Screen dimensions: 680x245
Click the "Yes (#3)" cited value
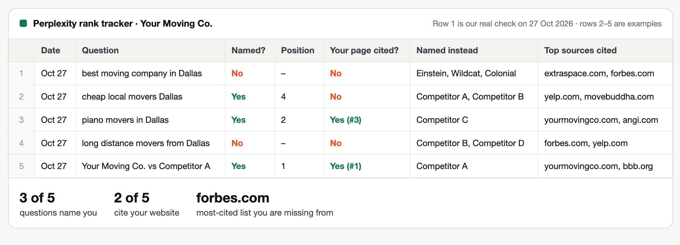[x=346, y=120]
